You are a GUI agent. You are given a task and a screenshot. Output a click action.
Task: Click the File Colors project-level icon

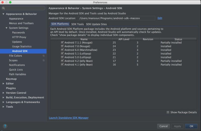tap(44, 56)
